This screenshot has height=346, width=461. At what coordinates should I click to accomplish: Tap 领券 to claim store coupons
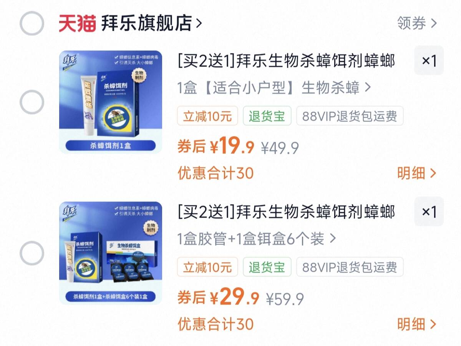(x=417, y=23)
